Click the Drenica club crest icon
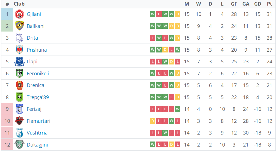The height and width of the screenshot is (151, 276). pos(19,85)
